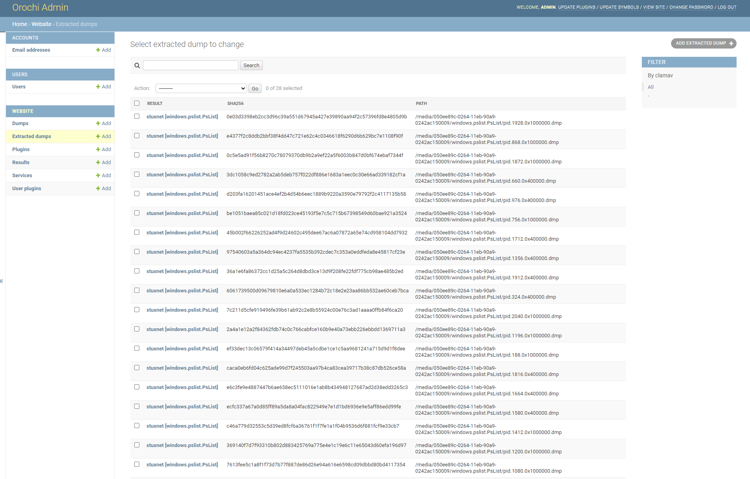The width and height of the screenshot is (750, 479).
Task: Select checkbox for pid.1580 dump row
Action: (137, 406)
